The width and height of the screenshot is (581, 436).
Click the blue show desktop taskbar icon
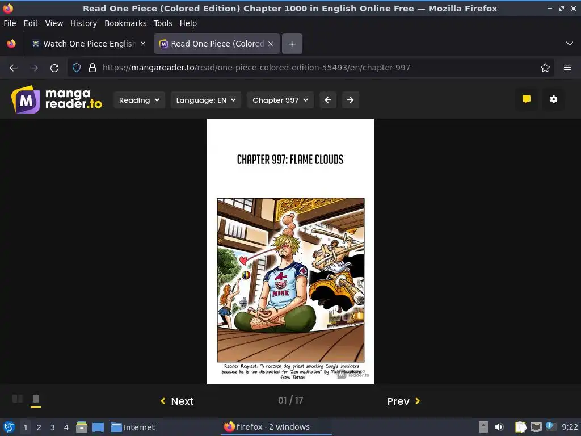[98, 427]
